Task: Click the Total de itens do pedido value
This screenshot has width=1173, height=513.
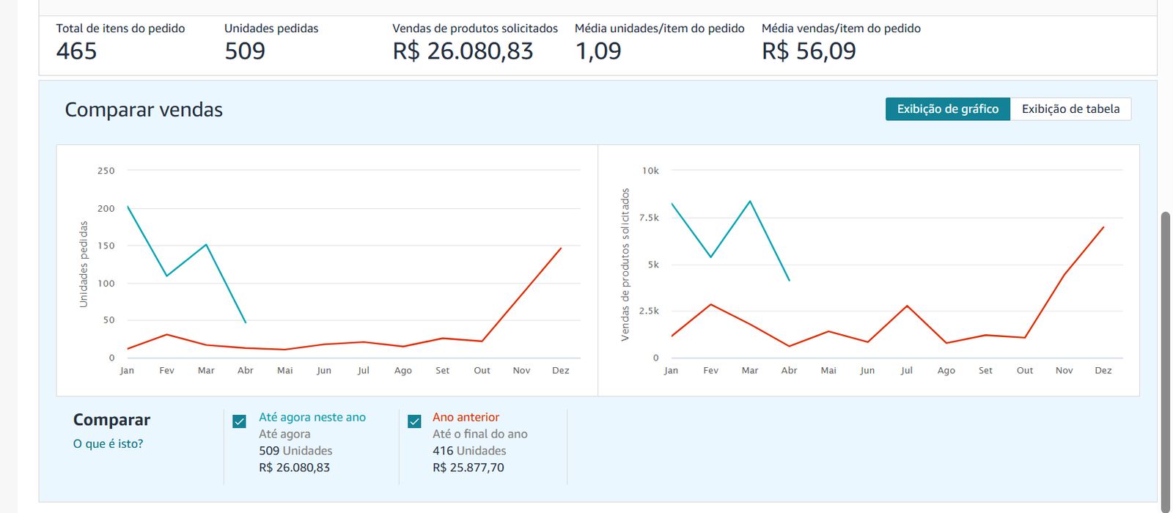Action: (76, 51)
